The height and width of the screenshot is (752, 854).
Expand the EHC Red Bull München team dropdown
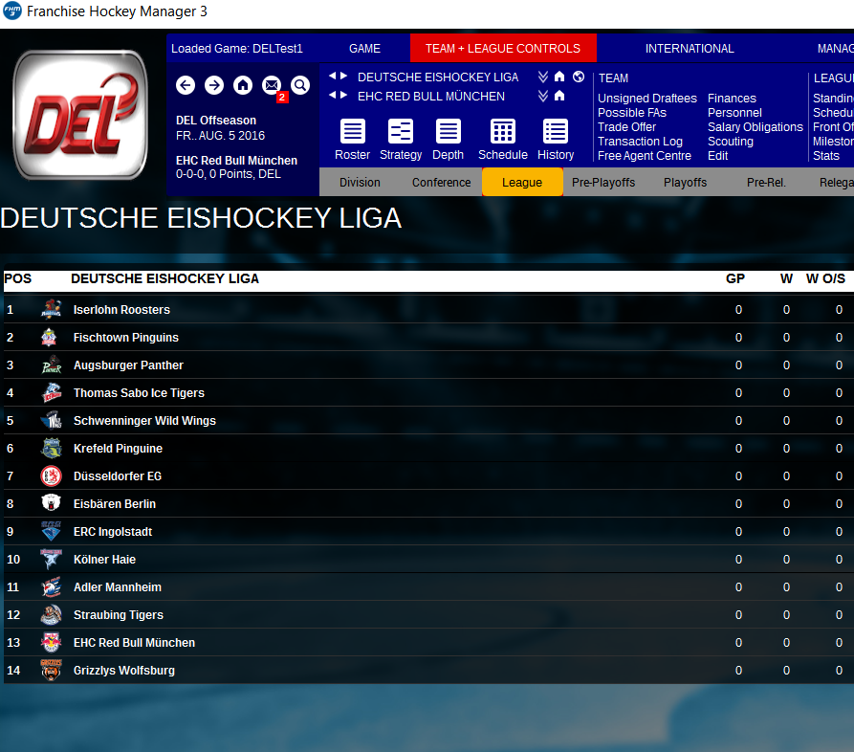click(x=543, y=96)
